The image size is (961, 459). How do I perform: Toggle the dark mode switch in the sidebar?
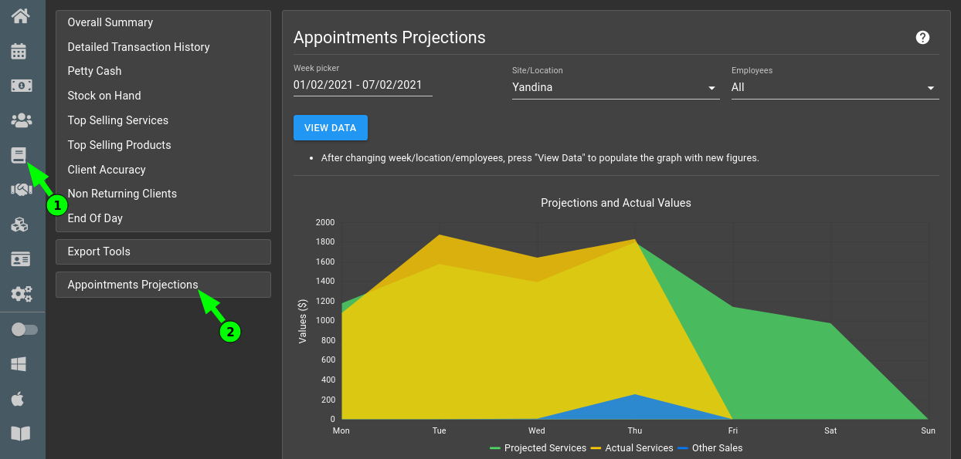click(23, 329)
